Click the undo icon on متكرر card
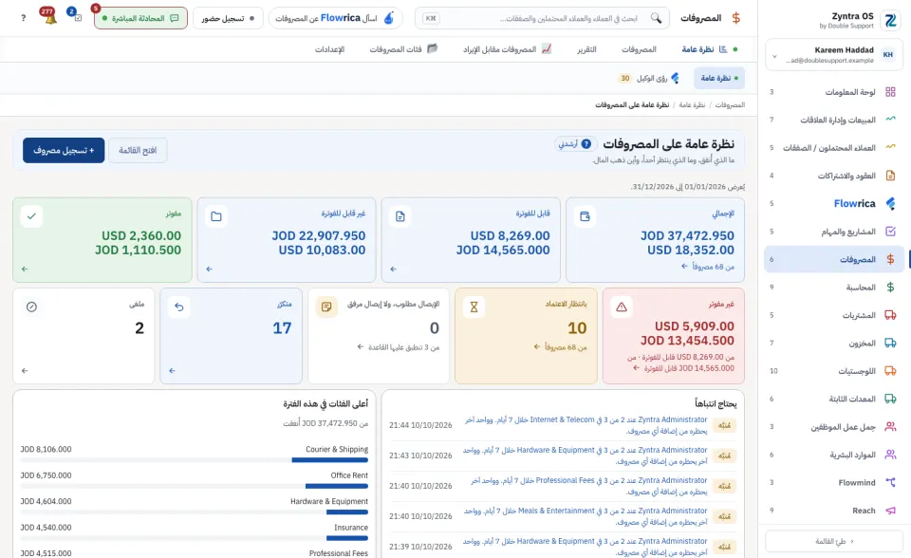911x558 pixels. pos(179,307)
